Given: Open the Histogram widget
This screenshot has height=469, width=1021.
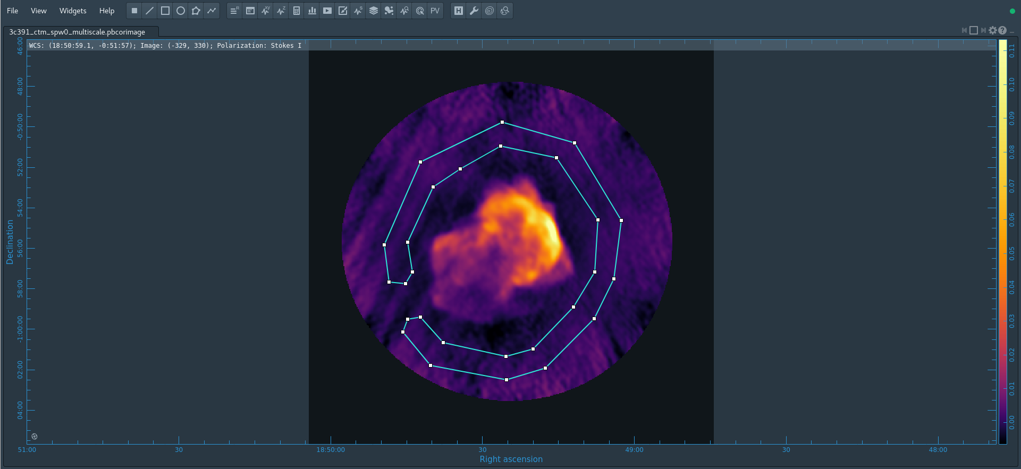Looking at the screenshot, I should coord(312,11).
